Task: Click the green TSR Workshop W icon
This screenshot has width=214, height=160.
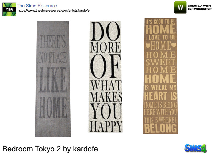Action: (180, 7)
